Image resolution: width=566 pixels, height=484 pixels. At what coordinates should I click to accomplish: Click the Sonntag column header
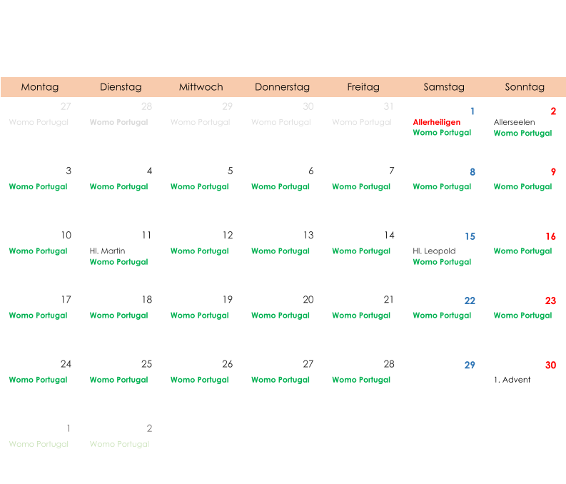pos(525,87)
